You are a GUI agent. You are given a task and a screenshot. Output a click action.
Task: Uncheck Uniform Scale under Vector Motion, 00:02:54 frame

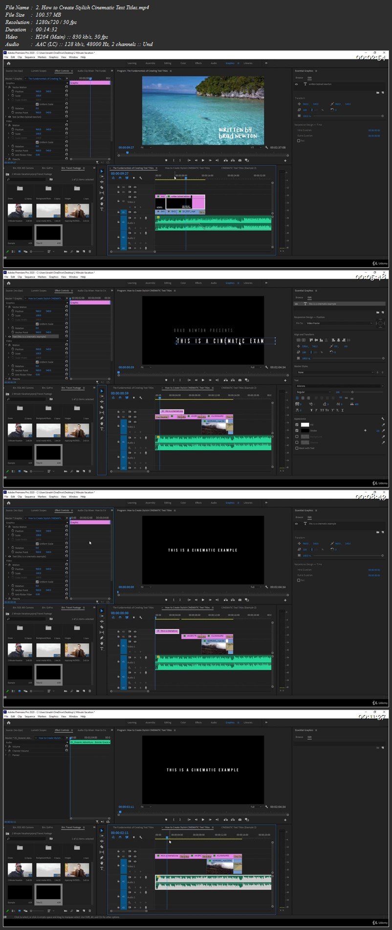tap(37, 104)
